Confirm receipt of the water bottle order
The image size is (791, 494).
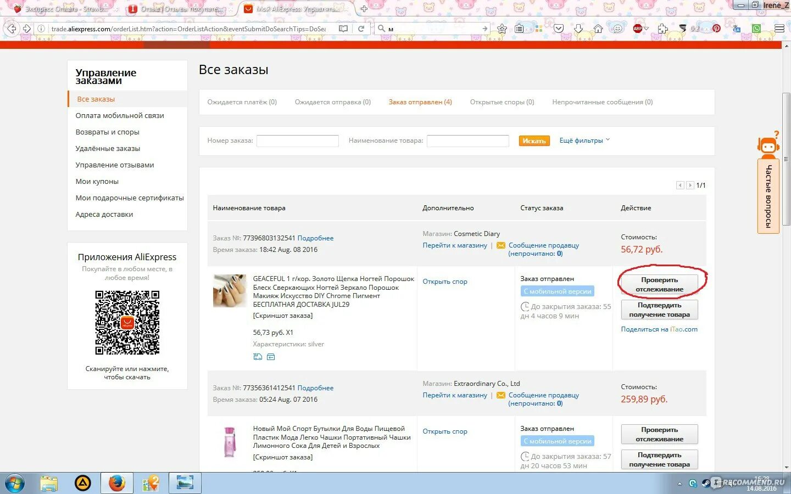click(x=659, y=459)
